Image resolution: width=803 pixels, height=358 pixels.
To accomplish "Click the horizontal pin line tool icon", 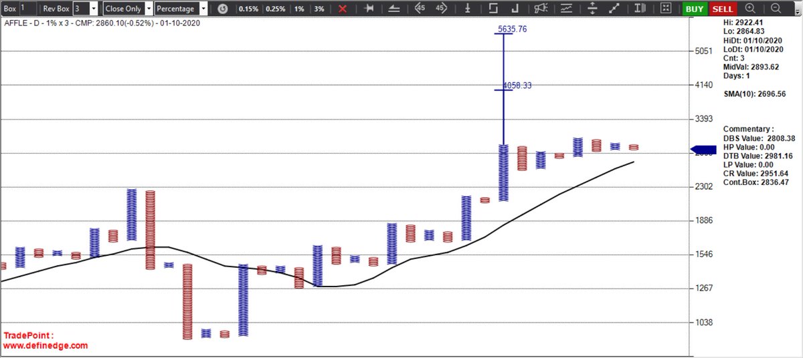I will (370, 9).
